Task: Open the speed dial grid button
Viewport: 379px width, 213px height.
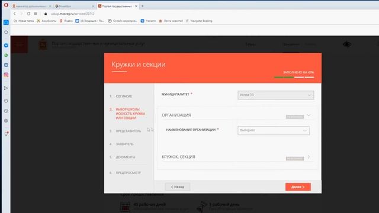Action: (x=36, y=14)
